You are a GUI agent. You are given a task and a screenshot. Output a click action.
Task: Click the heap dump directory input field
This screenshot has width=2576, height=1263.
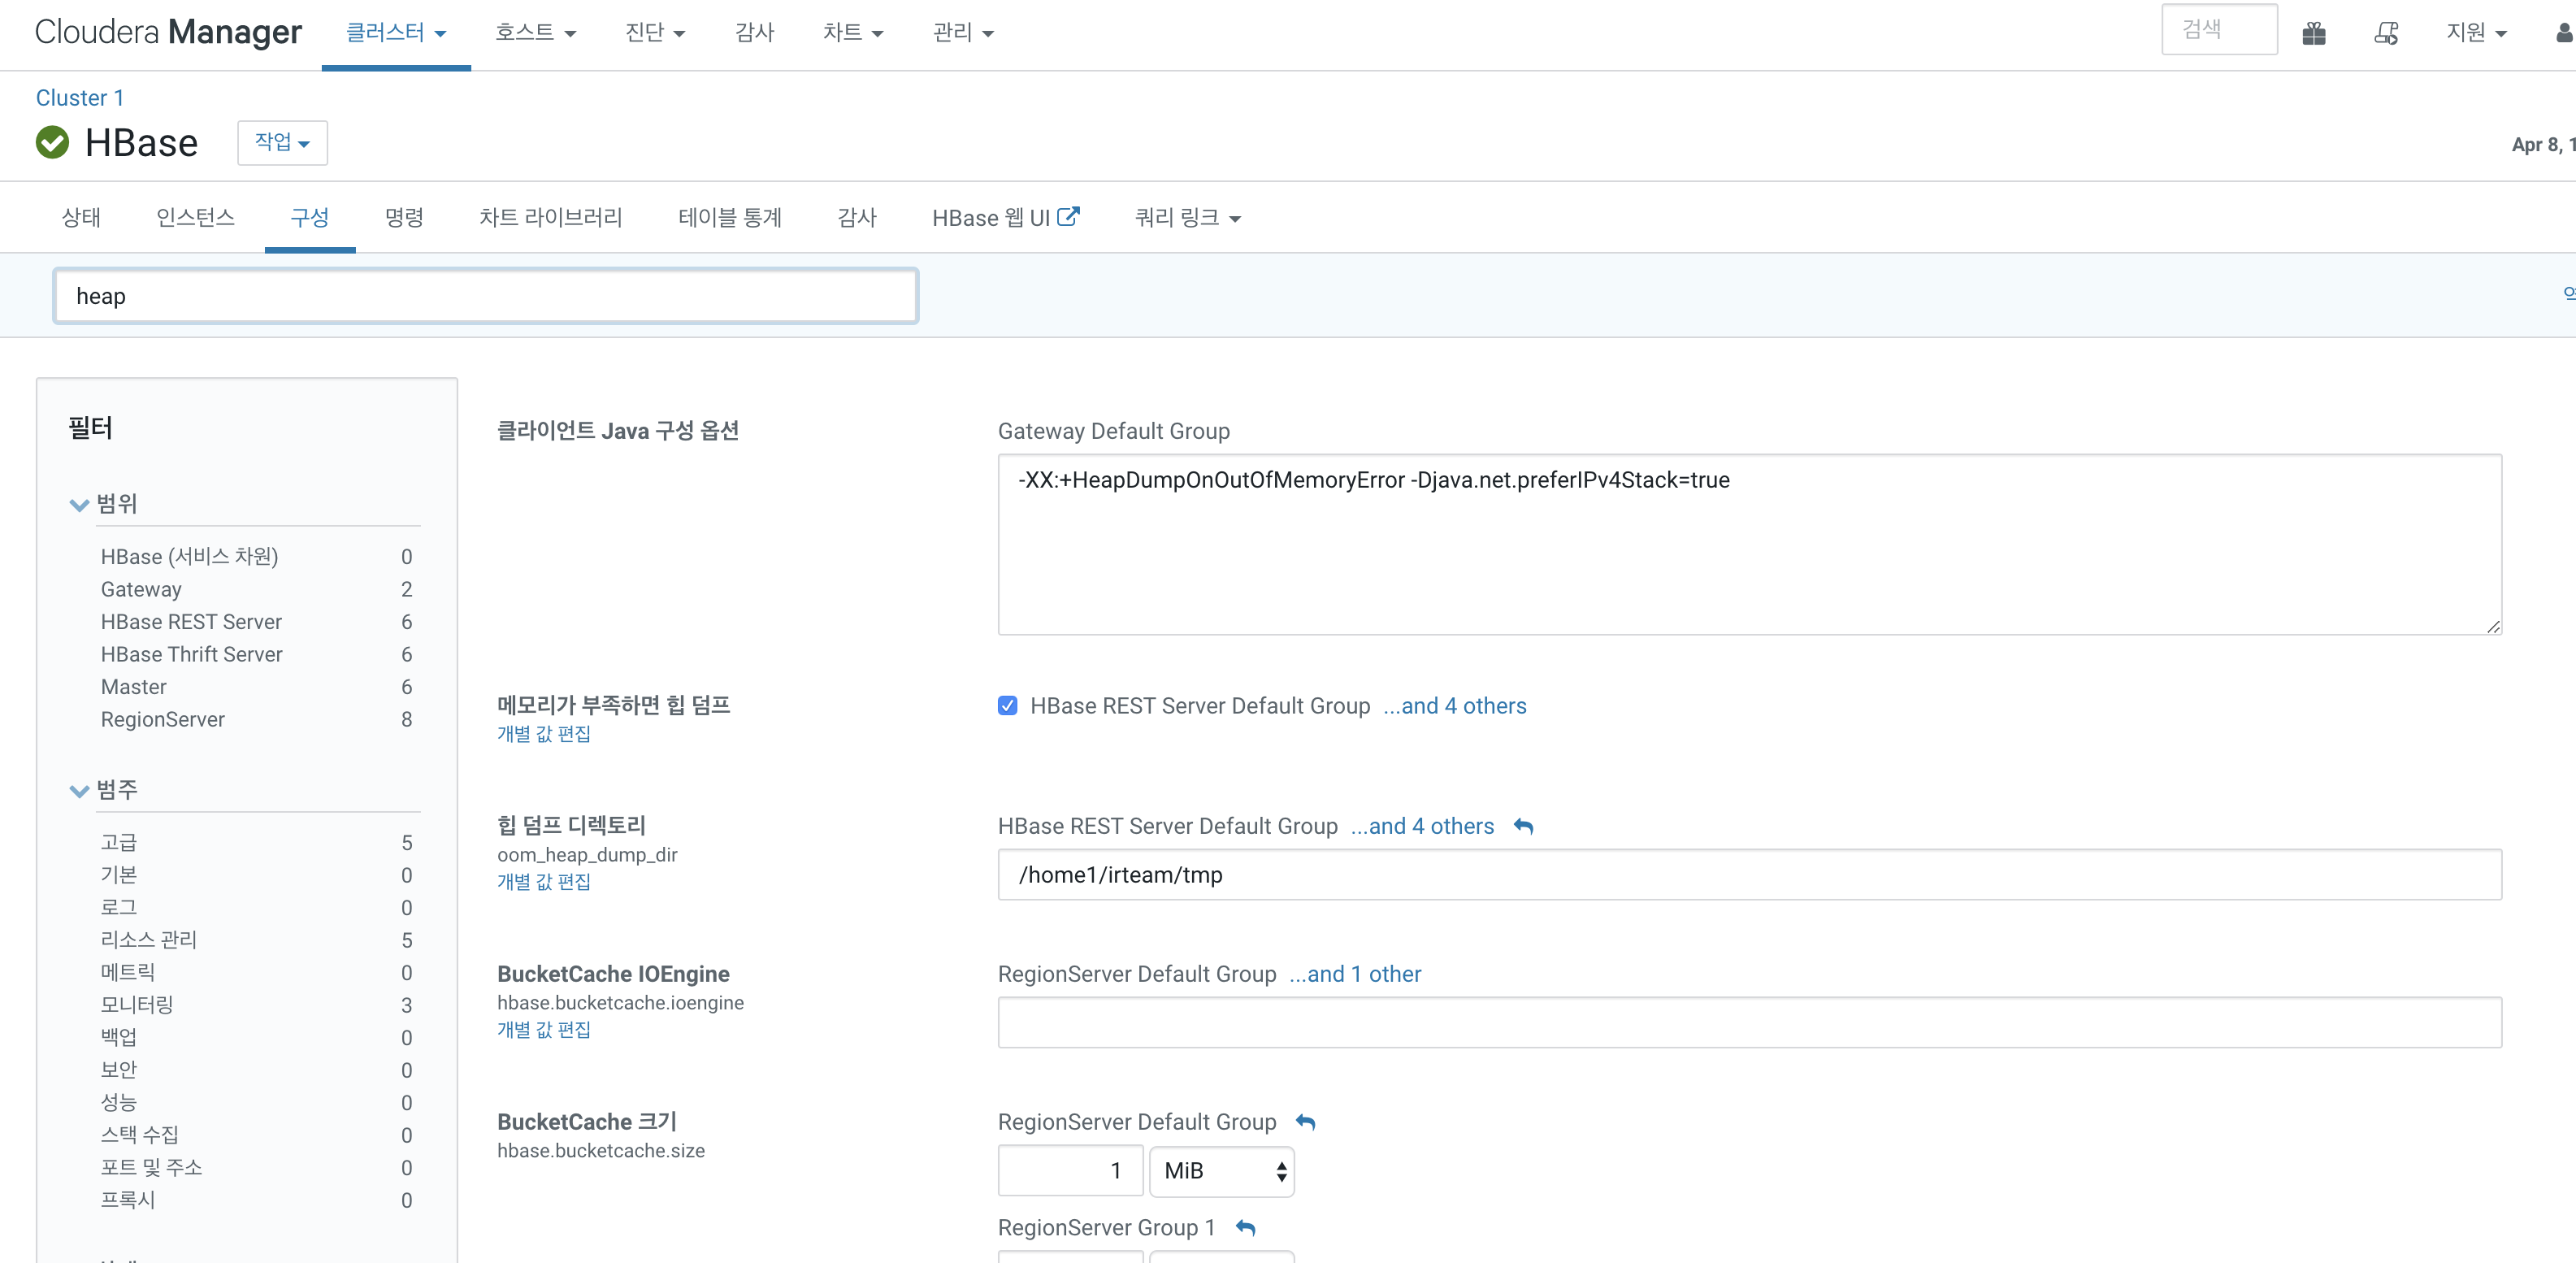[x=1748, y=875]
